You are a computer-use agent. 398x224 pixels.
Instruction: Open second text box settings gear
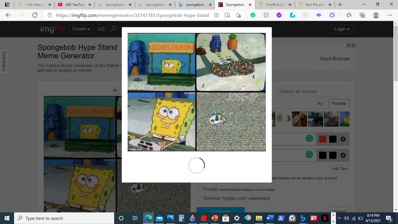[343, 155]
